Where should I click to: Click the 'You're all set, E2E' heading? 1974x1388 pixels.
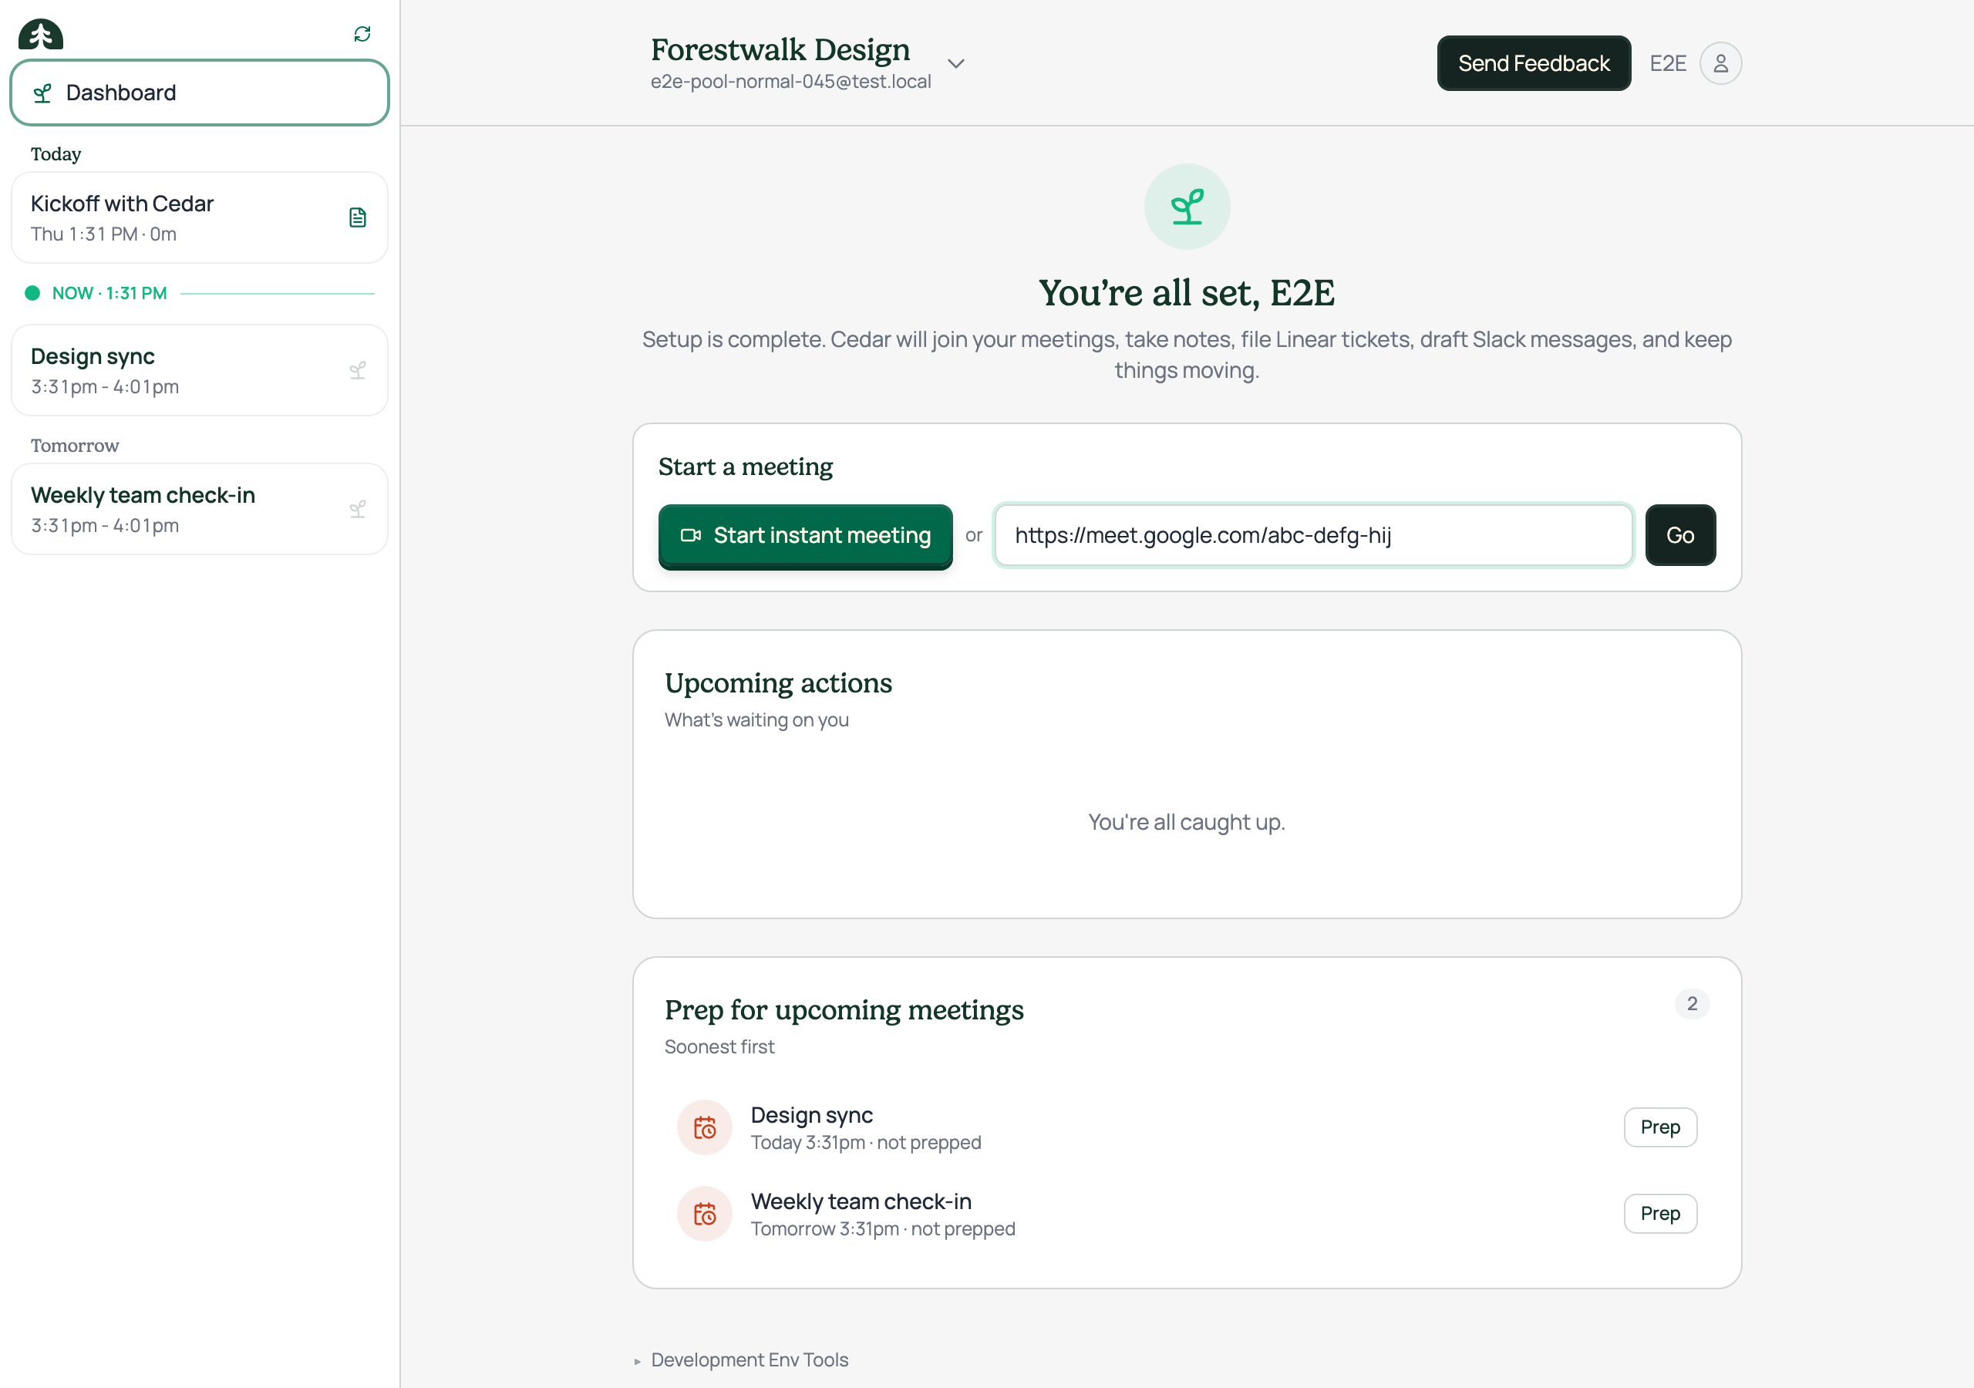pyautogui.click(x=1187, y=293)
